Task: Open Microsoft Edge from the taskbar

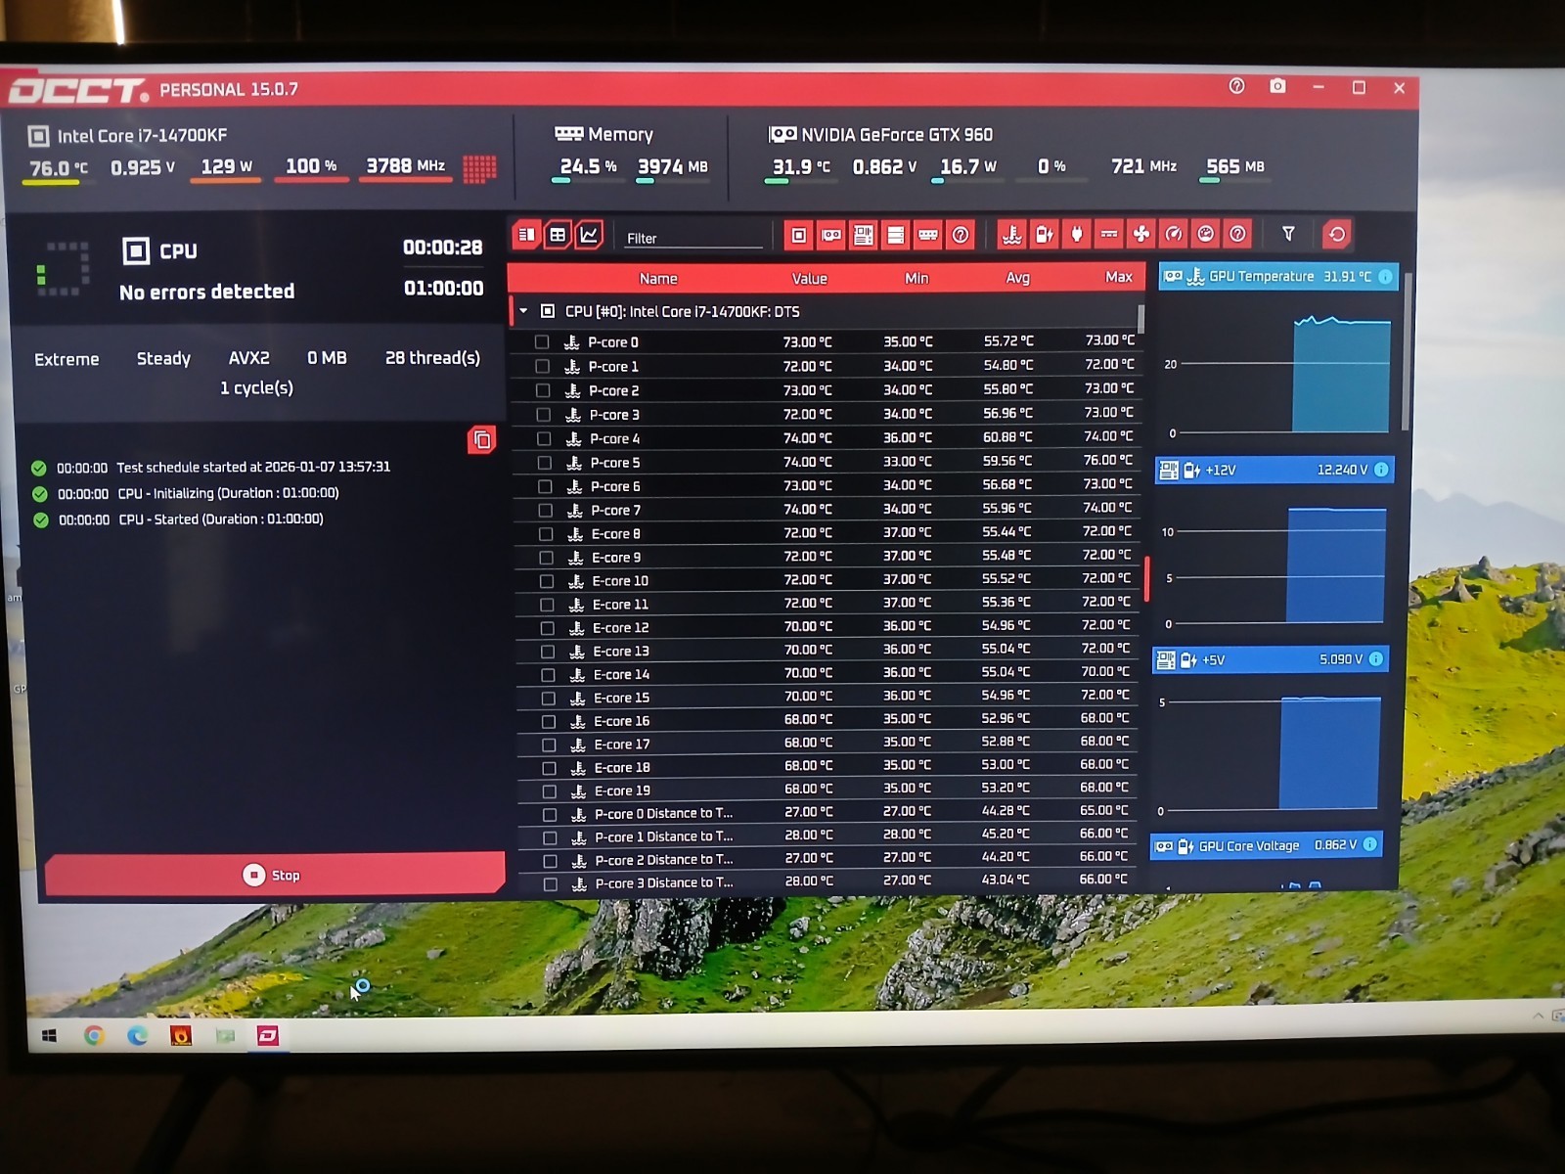Action: pyautogui.click(x=137, y=1035)
